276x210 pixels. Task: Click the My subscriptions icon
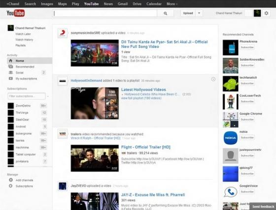pos(11,79)
